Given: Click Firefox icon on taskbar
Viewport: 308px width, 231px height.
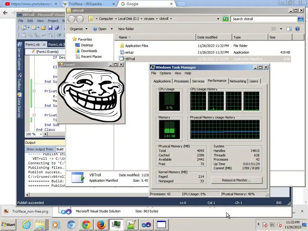Looking at the screenshot, I should click(x=101, y=224).
